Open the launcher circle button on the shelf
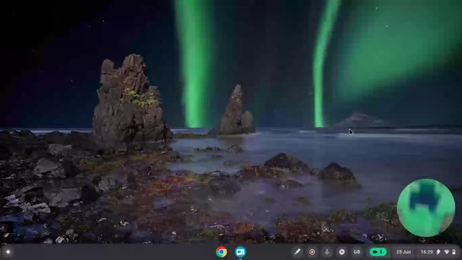 pos(8,252)
